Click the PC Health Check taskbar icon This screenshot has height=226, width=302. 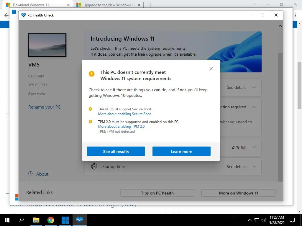80,220
